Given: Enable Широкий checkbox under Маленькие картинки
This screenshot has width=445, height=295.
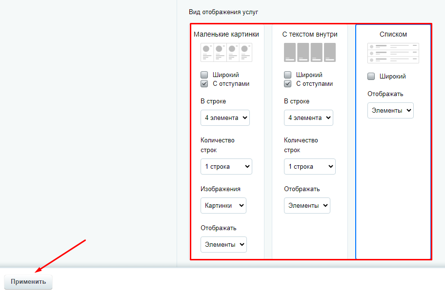Looking at the screenshot, I should (204, 75).
